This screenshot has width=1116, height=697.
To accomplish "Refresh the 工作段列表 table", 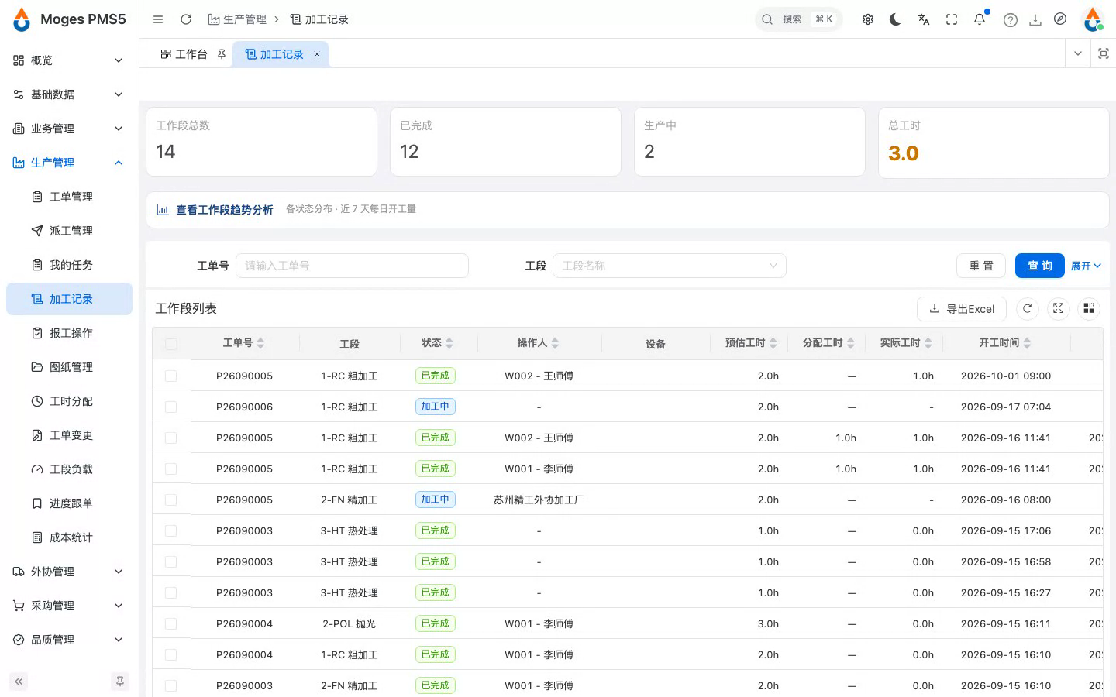I will coord(1027,308).
